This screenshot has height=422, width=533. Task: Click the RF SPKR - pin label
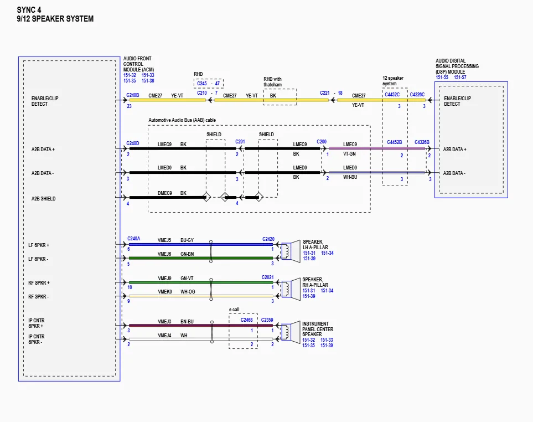(38, 297)
